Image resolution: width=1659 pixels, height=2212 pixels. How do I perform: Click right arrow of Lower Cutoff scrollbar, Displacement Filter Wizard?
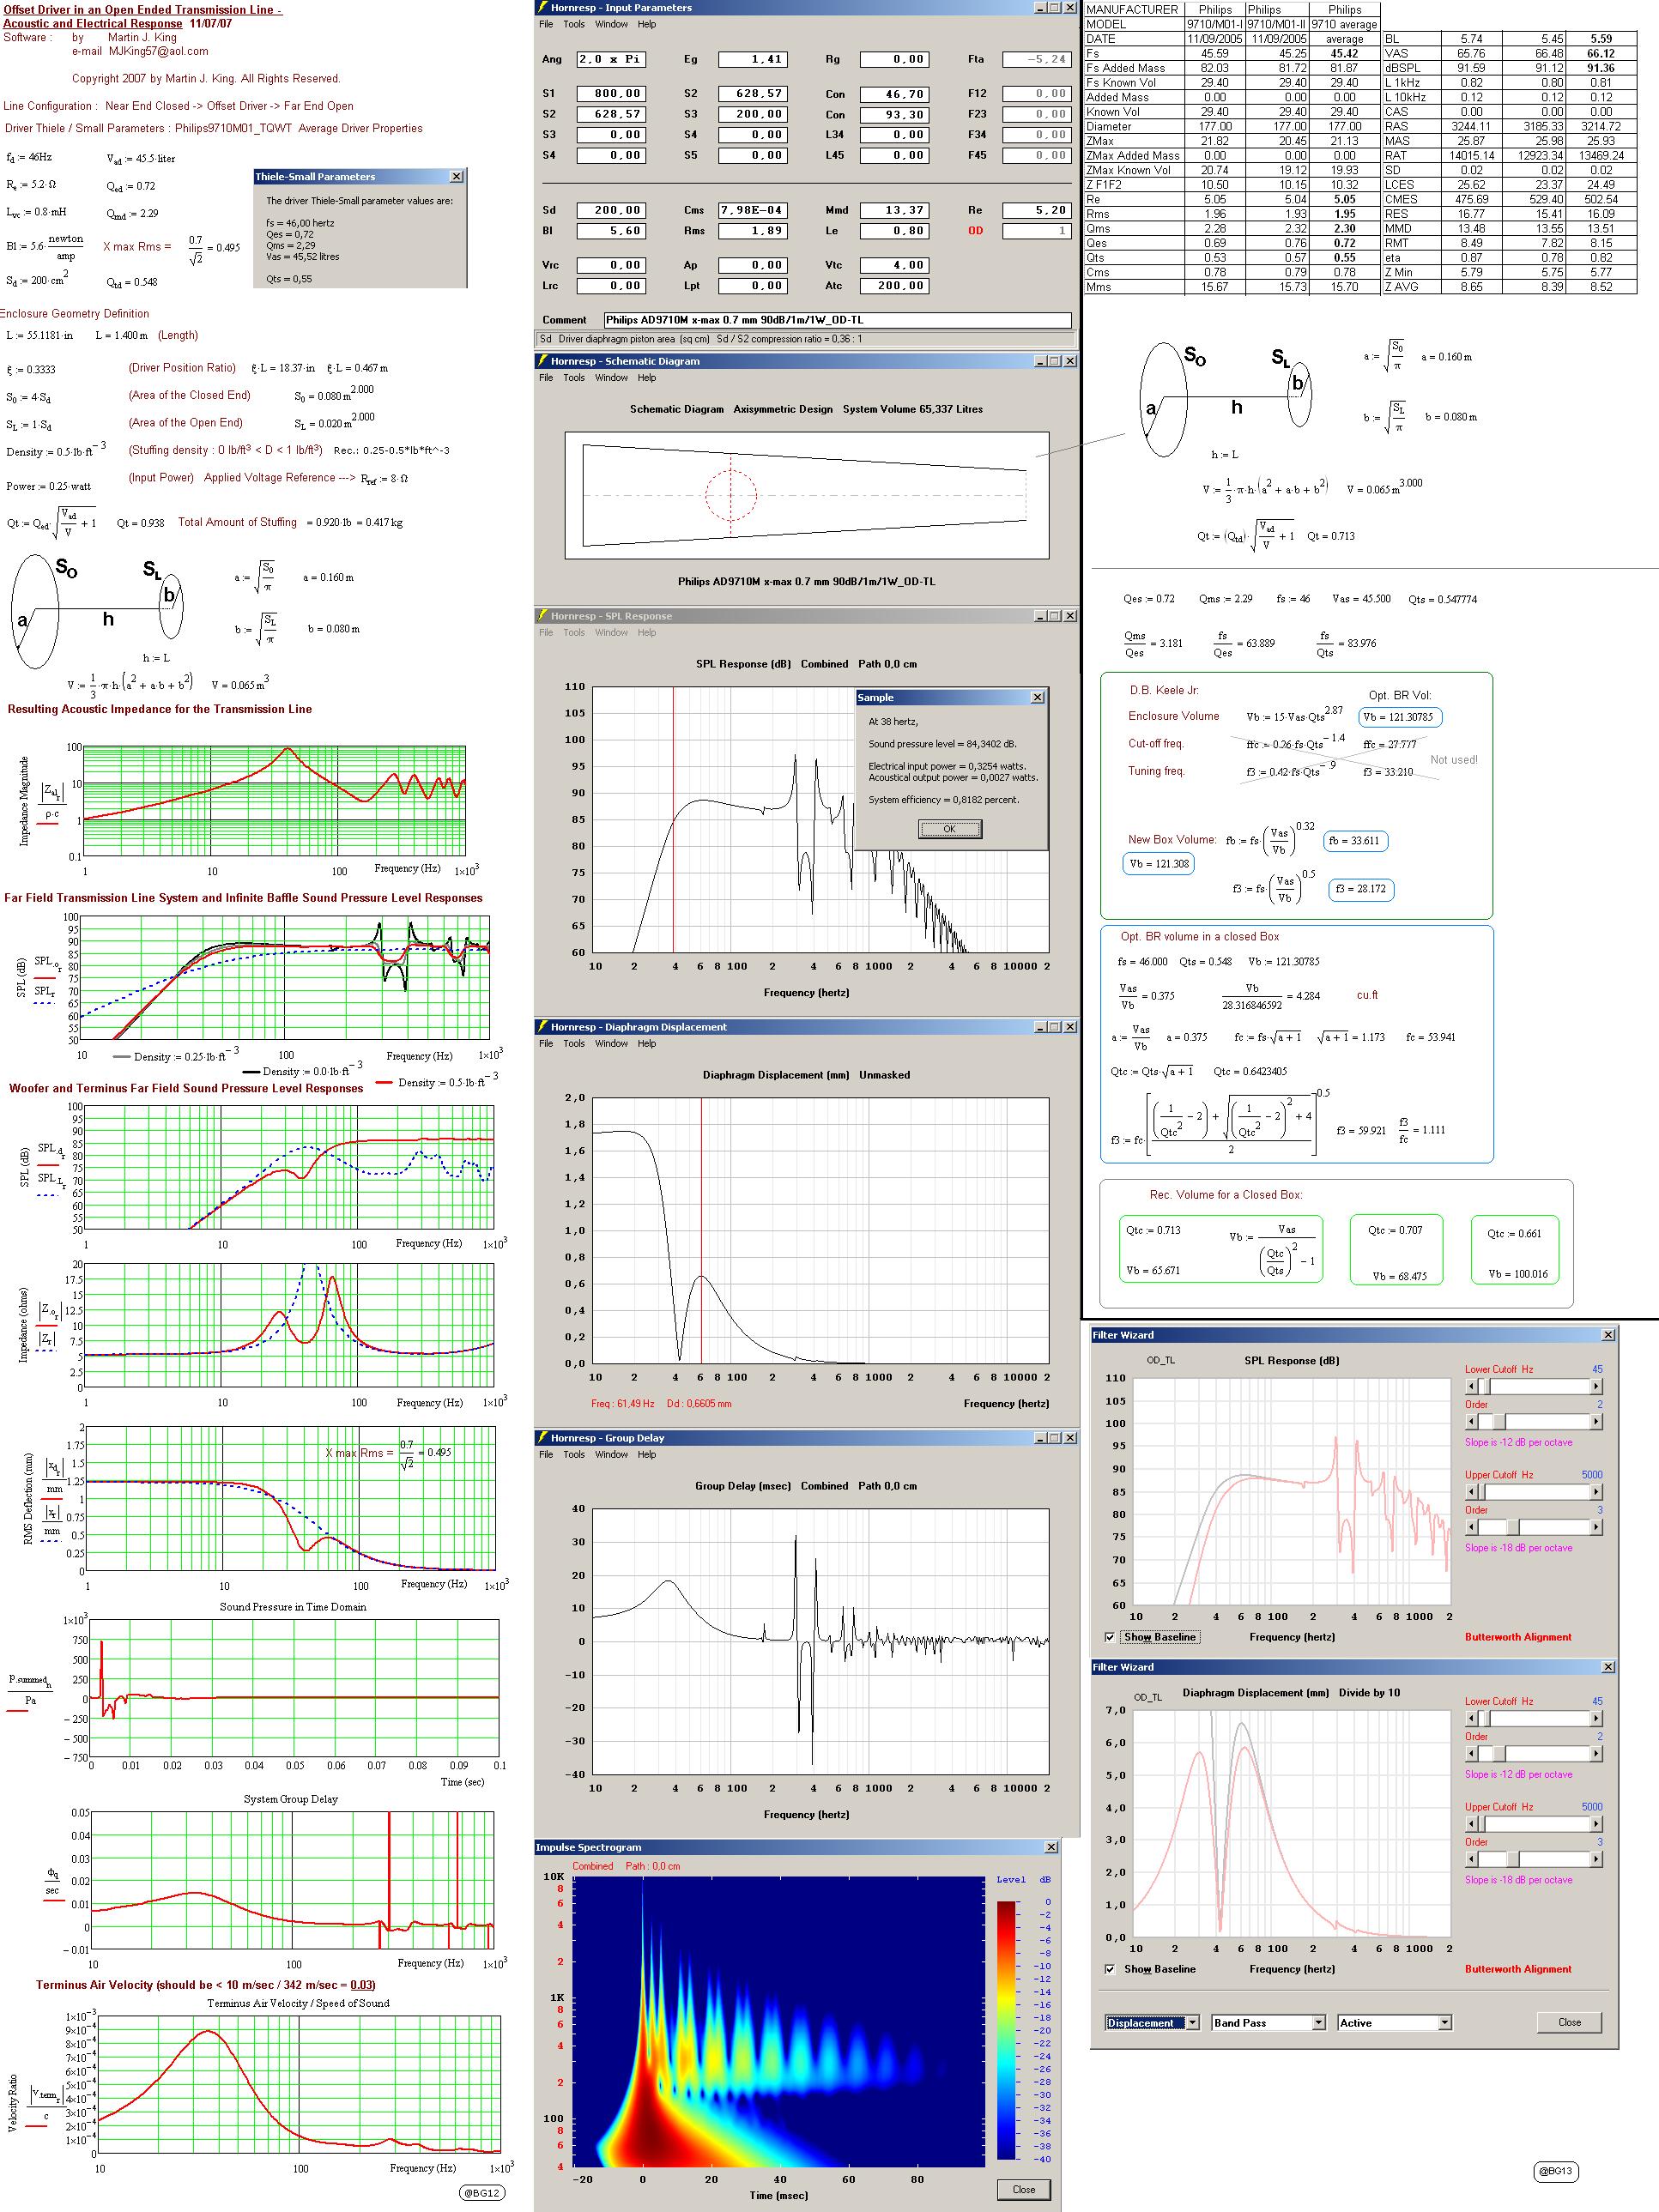(x=1596, y=1718)
